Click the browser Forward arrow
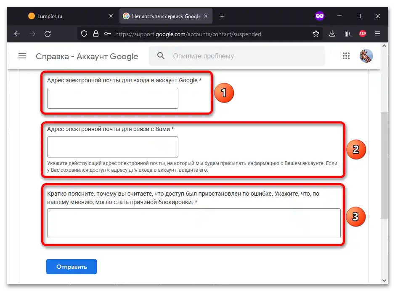 (32, 34)
